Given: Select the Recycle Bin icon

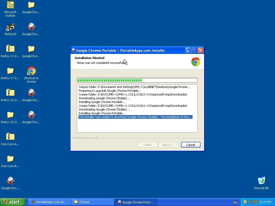Looking at the screenshot, I should [262, 183].
